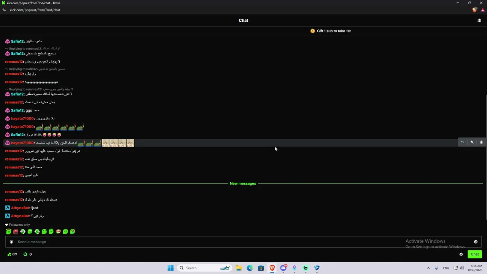Insert the halo green emote
This screenshot has height=274, width=487.
pyautogui.click(x=8, y=231)
